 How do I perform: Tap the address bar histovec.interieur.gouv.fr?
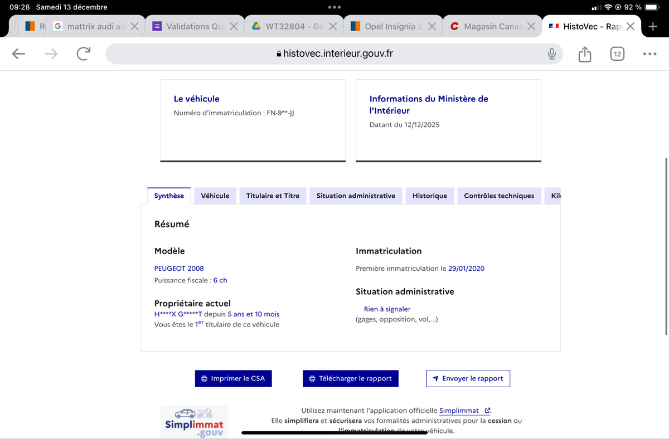pyautogui.click(x=334, y=54)
